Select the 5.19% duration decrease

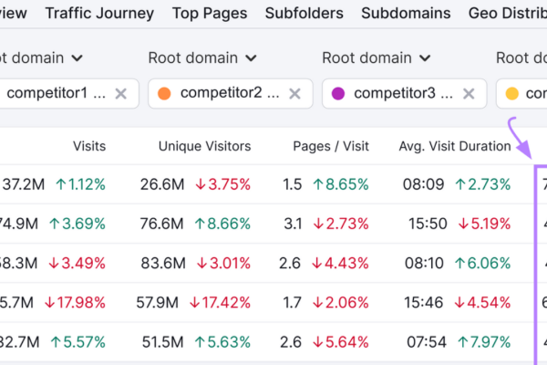coord(485,224)
